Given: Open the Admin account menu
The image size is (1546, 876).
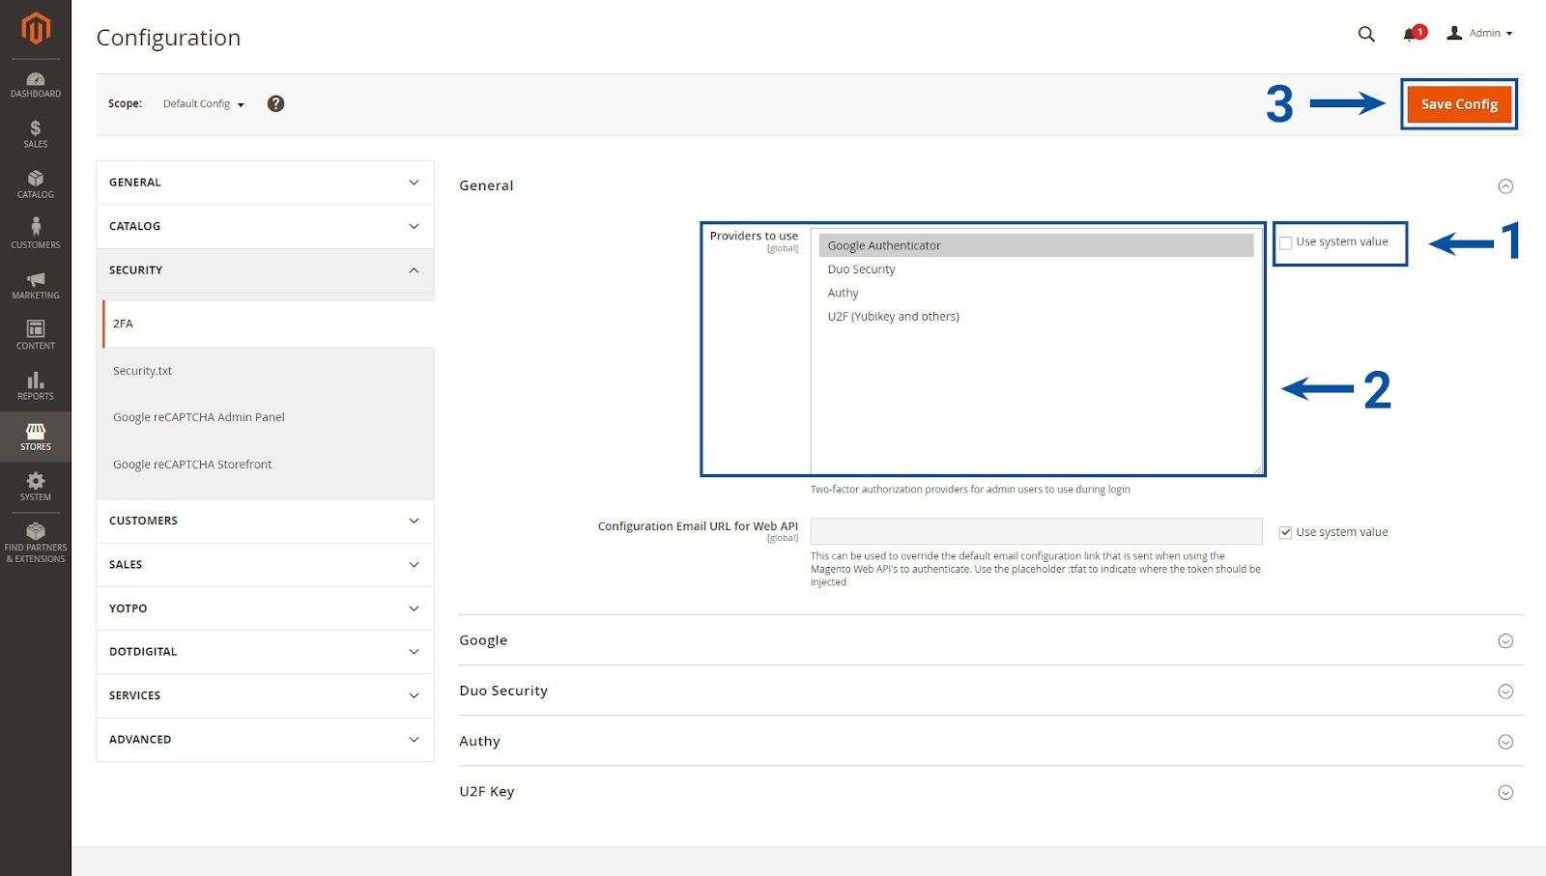Looking at the screenshot, I should tap(1479, 33).
